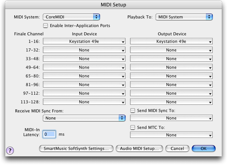
Task: Click the MIDI-In Latency field
Action: click(49, 134)
